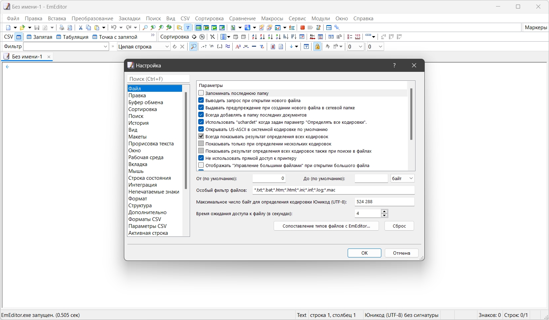The height and width of the screenshot is (320, 549).
Task: Toggle the yellow padlock icon in filter bar
Action: click(x=317, y=46)
